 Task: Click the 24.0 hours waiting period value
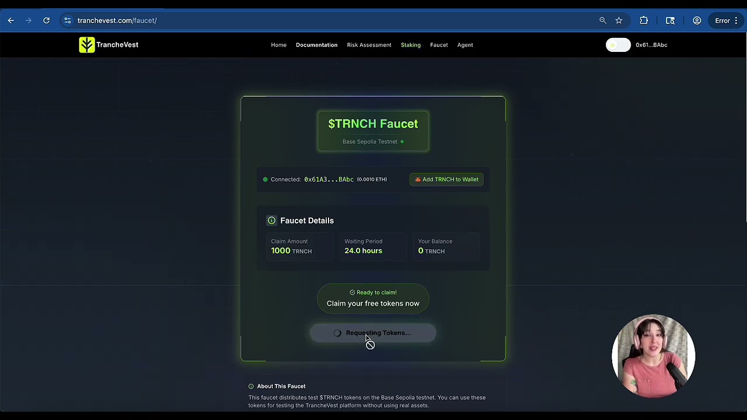tap(363, 251)
